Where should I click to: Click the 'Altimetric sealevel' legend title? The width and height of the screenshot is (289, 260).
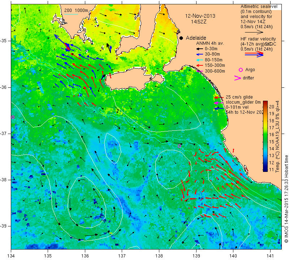coord(259,6)
